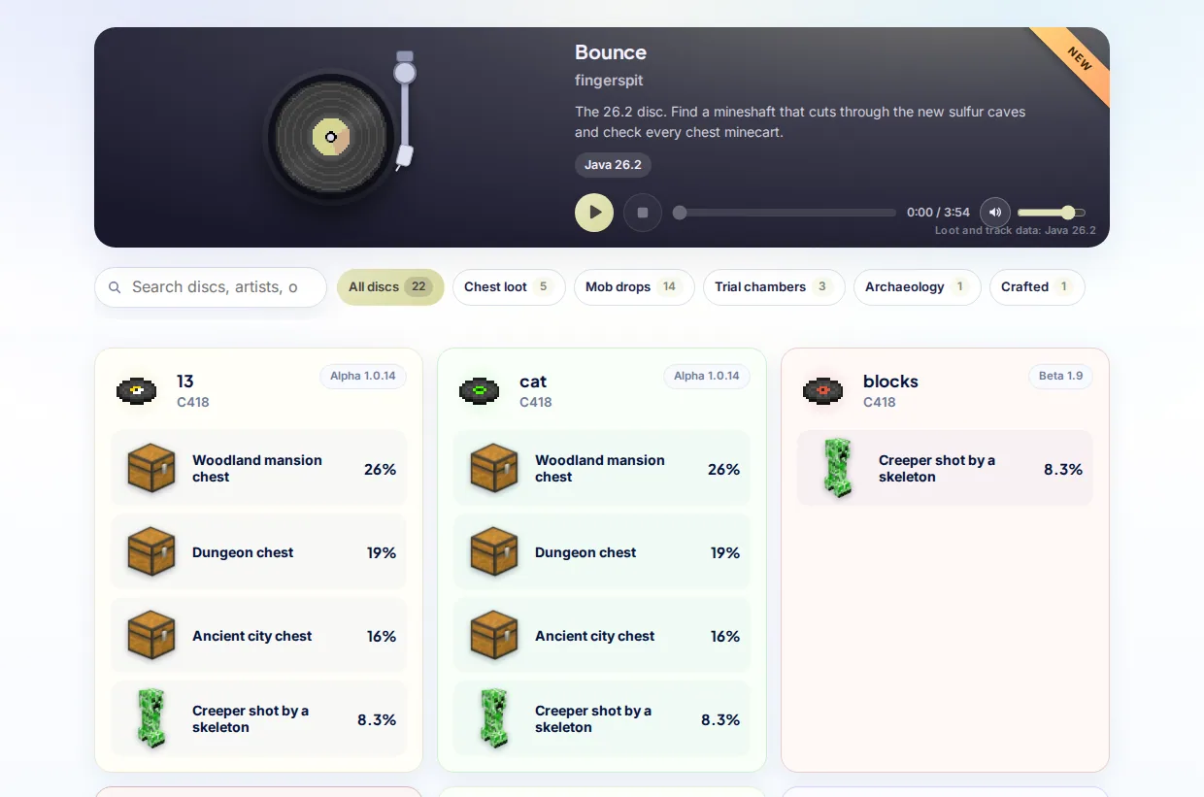This screenshot has width=1204, height=797.
Task: Click the creeper icon in cat card
Action: [x=494, y=719]
